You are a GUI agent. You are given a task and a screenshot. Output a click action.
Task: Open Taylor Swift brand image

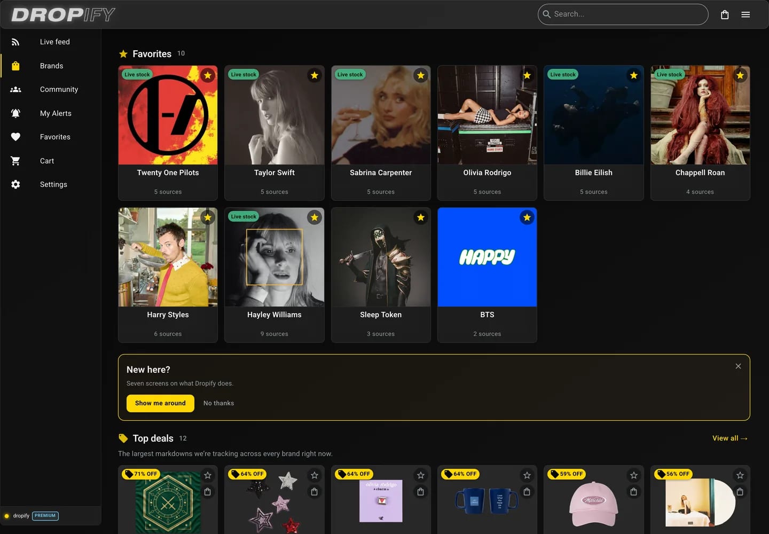coord(274,115)
